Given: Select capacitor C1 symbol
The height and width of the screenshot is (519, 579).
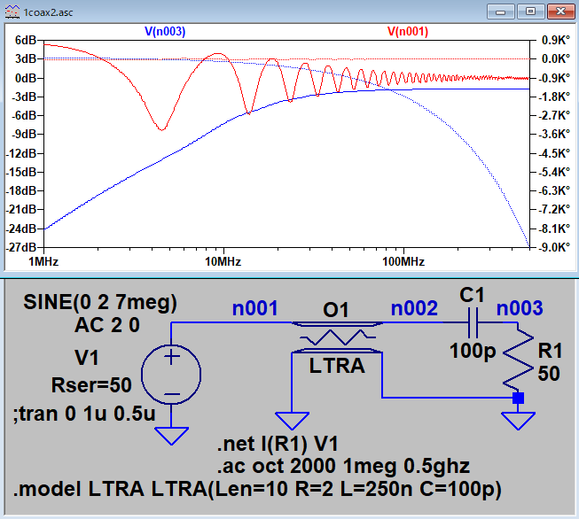Looking at the screenshot, I should (x=473, y=323).
